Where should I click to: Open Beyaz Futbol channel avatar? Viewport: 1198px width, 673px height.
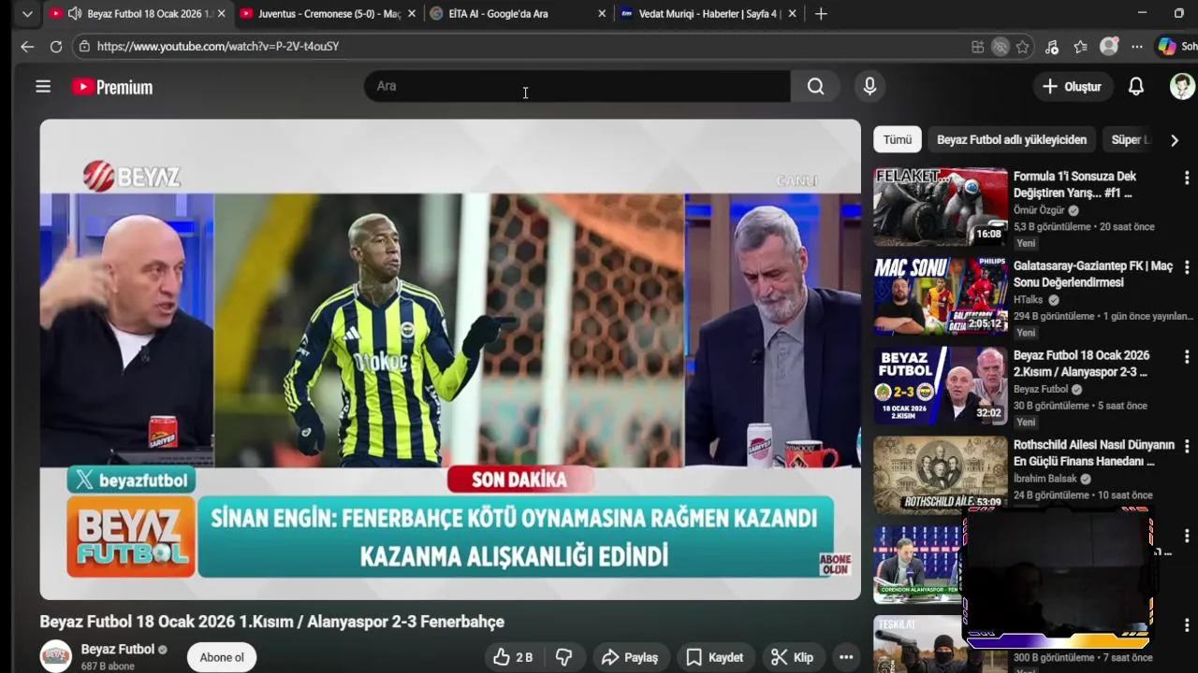coord(56,656)
